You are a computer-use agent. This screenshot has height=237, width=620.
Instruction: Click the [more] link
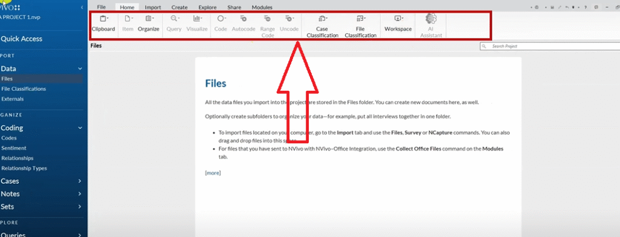click(213, 173)
